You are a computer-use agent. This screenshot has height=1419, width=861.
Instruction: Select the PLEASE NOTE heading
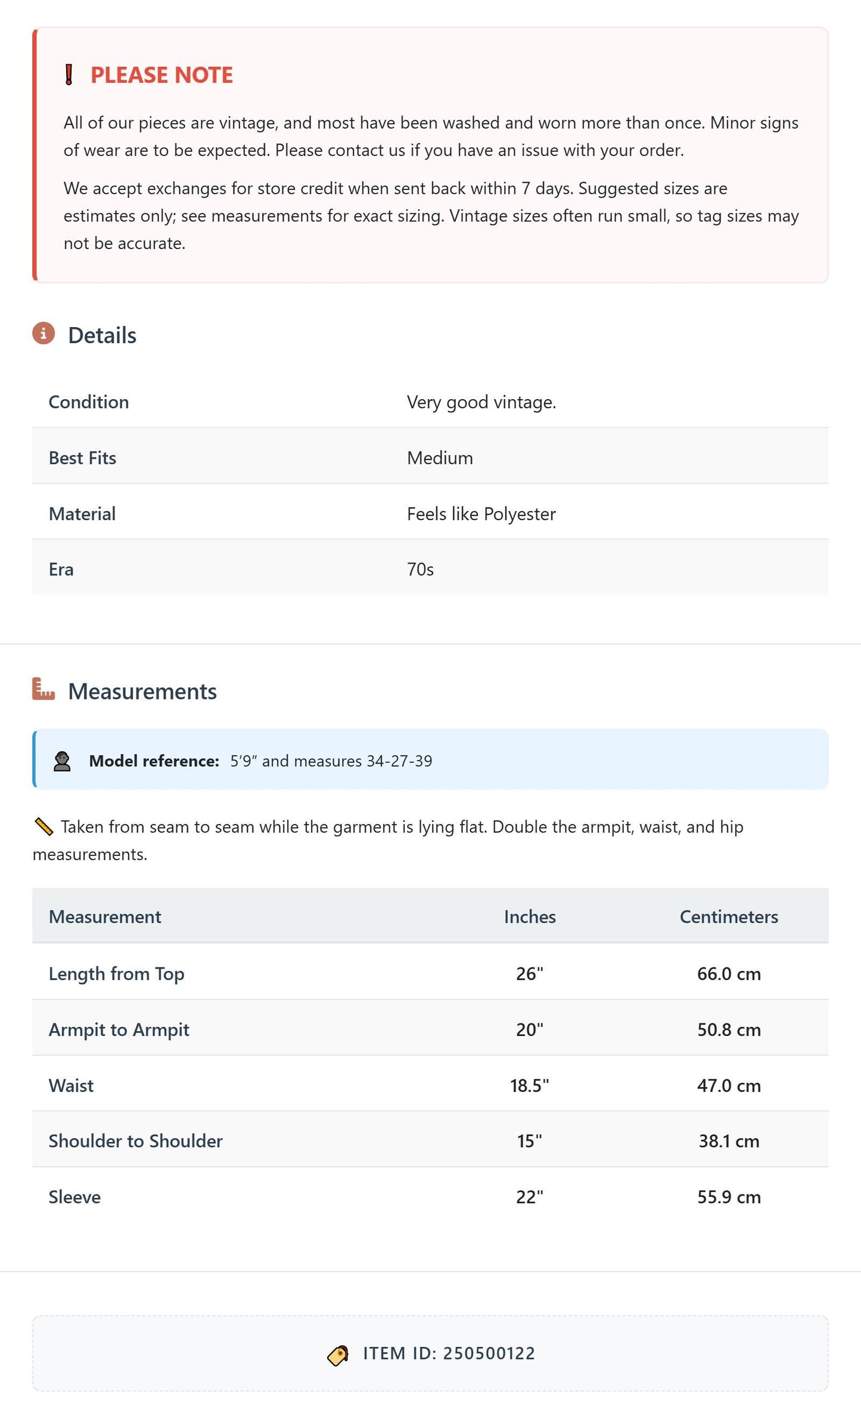[x=161, y=75]
